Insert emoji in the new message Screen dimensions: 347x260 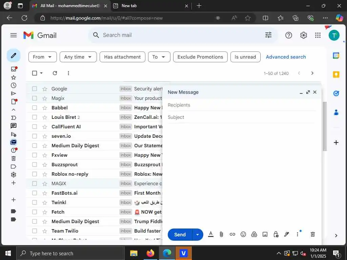243,234
